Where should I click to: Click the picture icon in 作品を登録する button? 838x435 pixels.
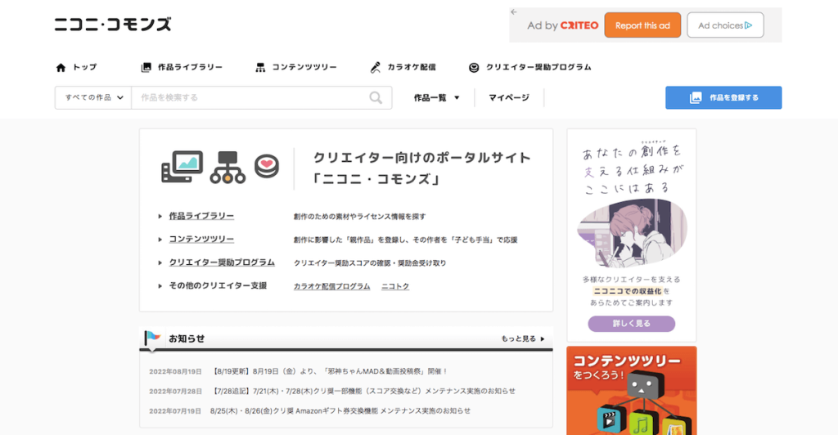[696, 97]
